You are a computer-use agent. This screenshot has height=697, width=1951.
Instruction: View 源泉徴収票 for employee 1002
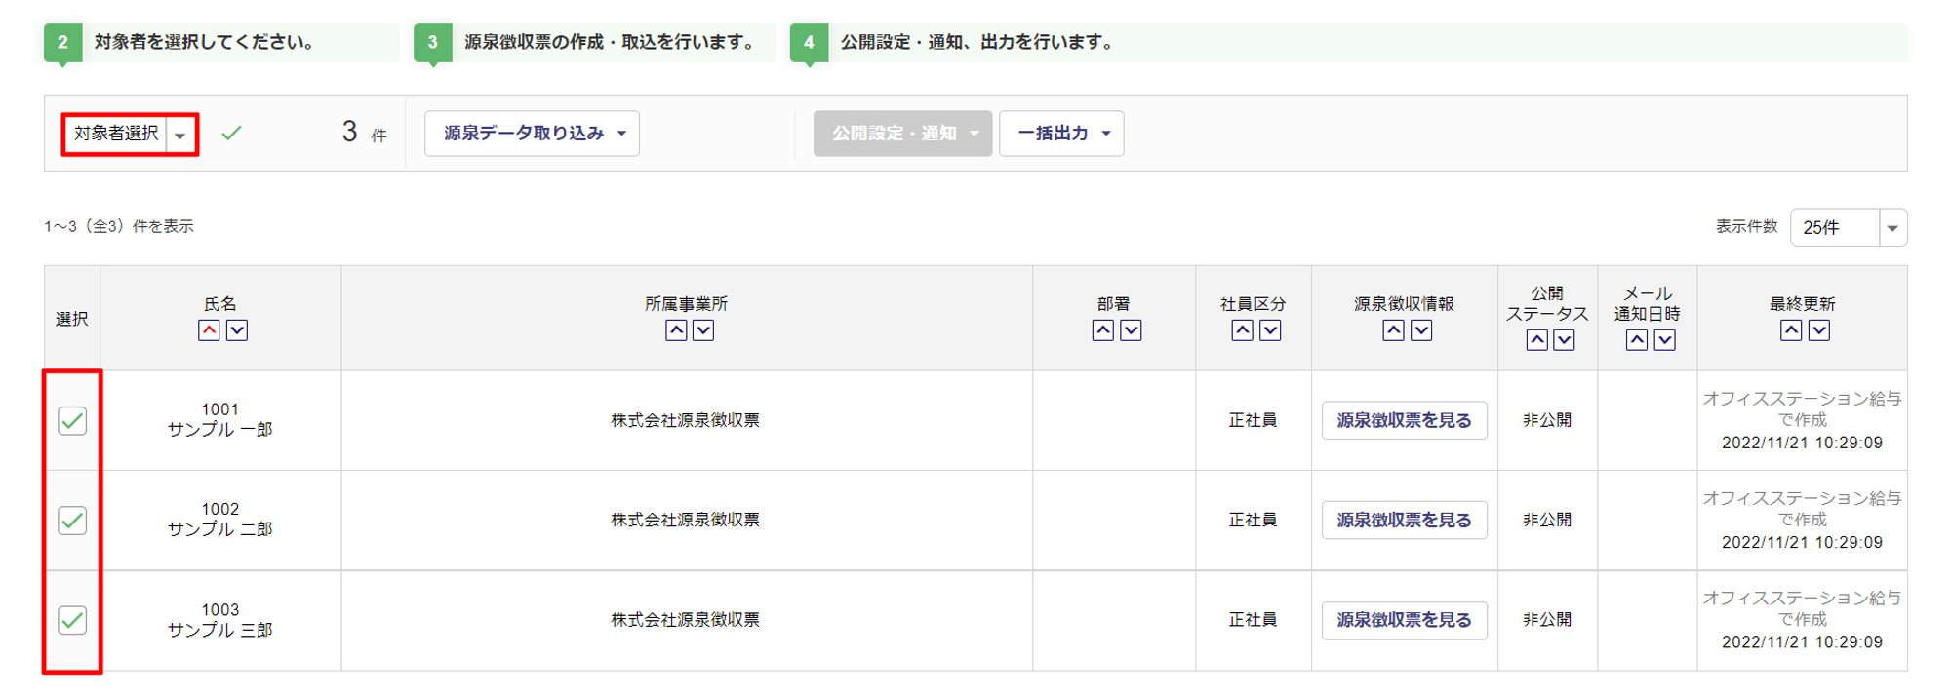[x=1404, y=521]
